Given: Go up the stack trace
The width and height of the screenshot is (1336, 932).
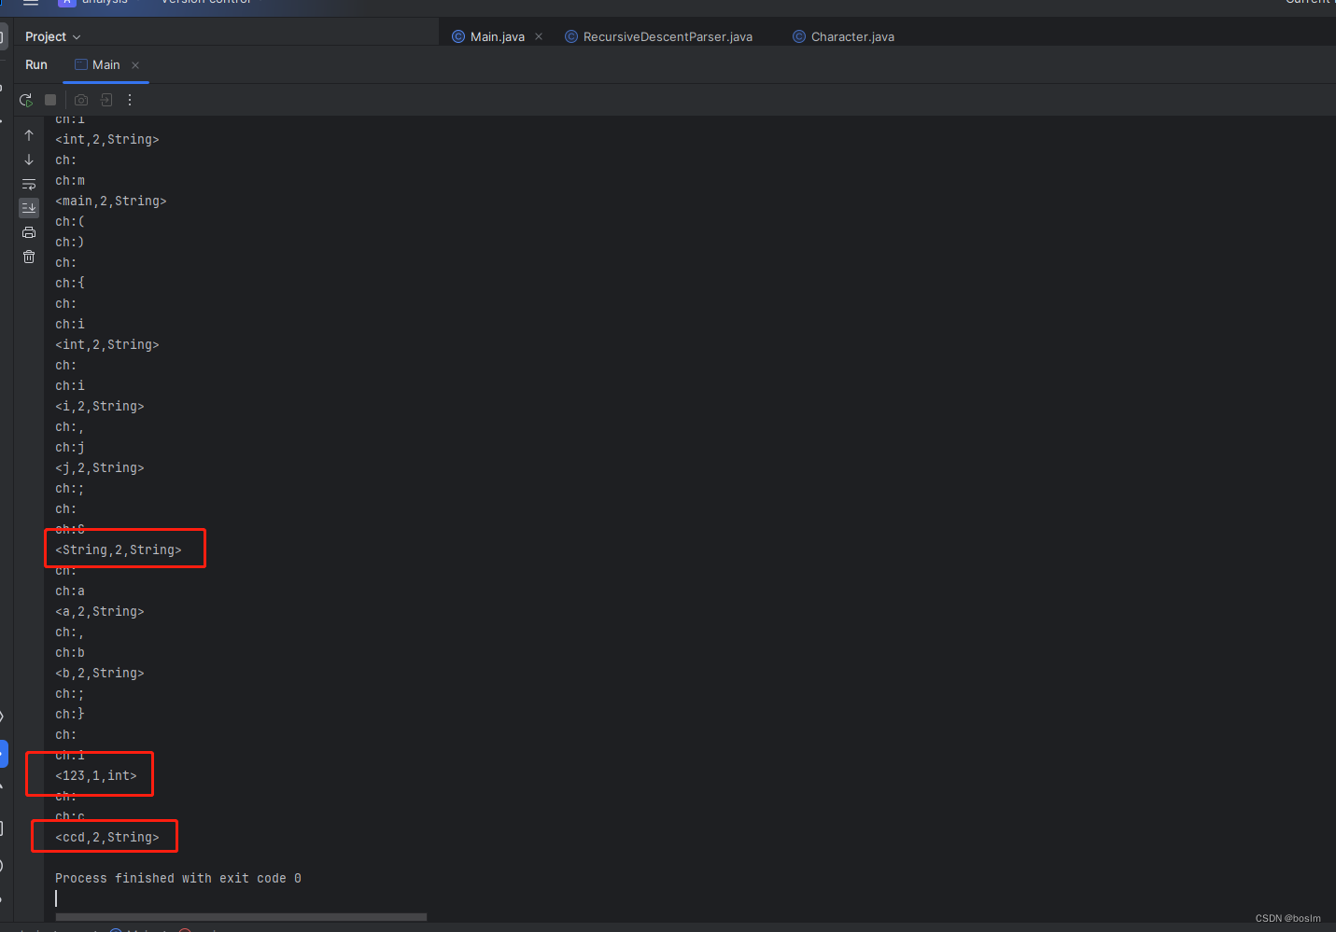Looking at the screenshot, I should tap(29, 135).
